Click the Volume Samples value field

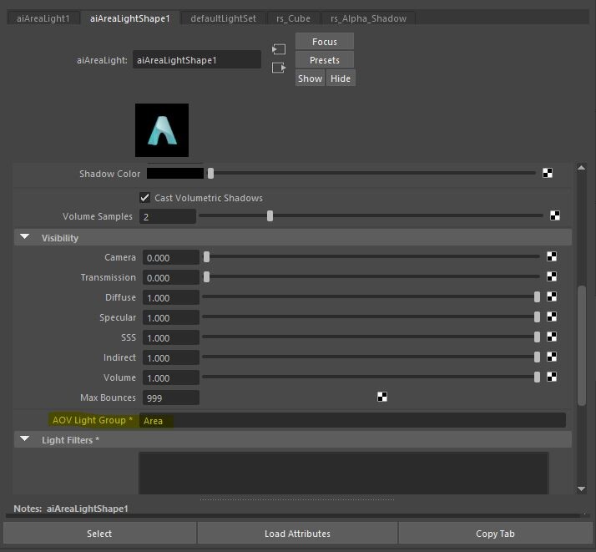168,216
